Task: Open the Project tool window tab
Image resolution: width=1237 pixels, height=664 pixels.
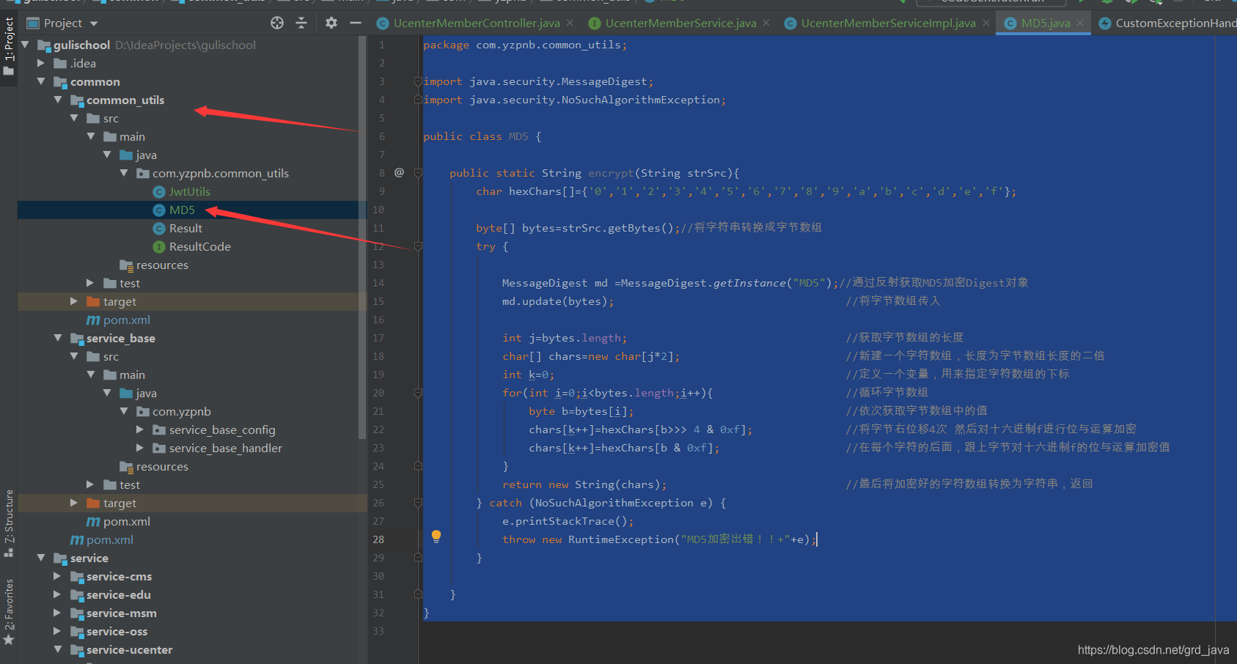Action: coord(9,45)
